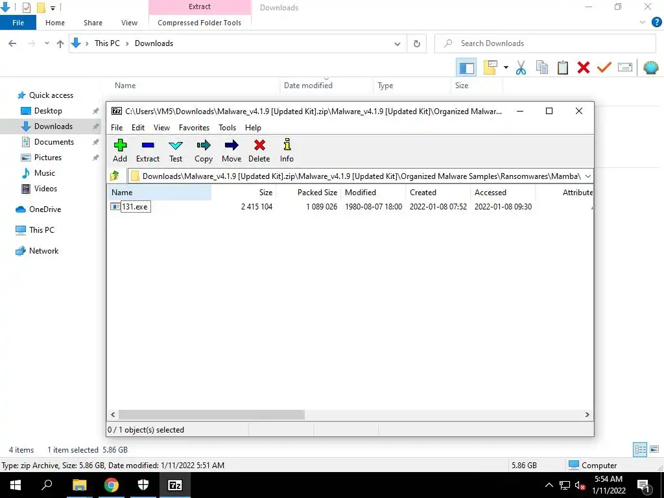Open Favorites menu in 7-Zip
Viewport: 664px width, 498px height.
coord(194,128)
